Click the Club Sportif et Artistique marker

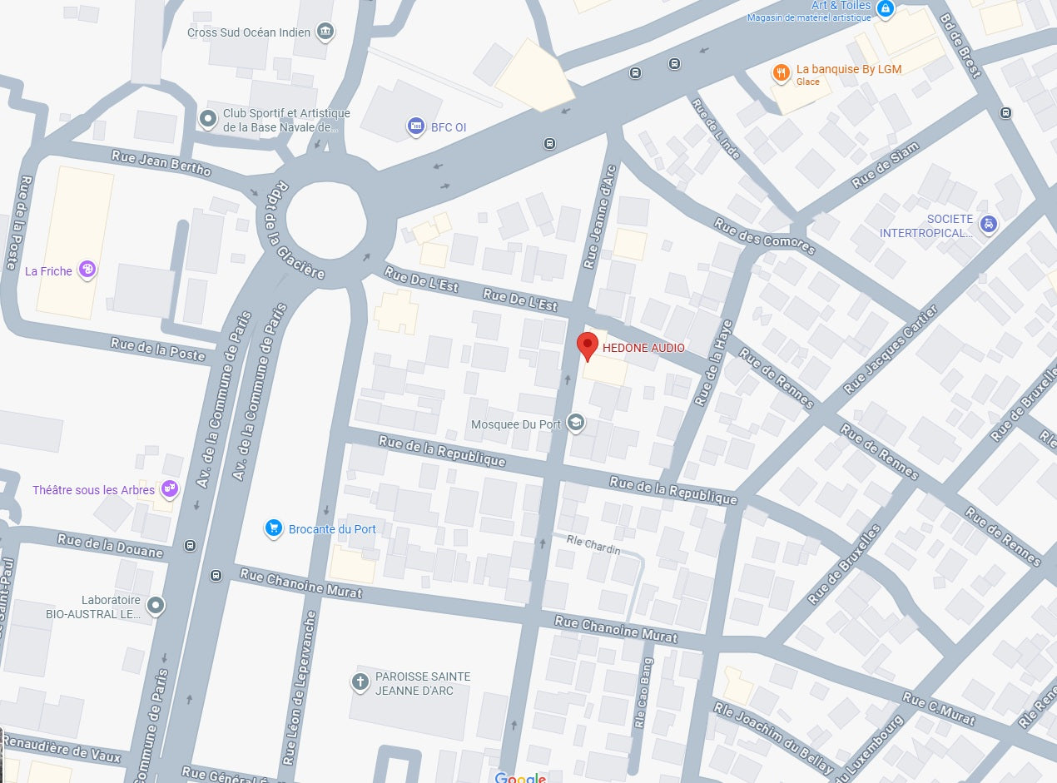tap(208, 119)
